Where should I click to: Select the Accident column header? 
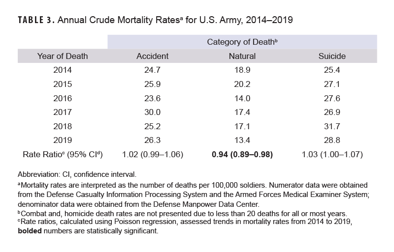click(x=152, y=56)
